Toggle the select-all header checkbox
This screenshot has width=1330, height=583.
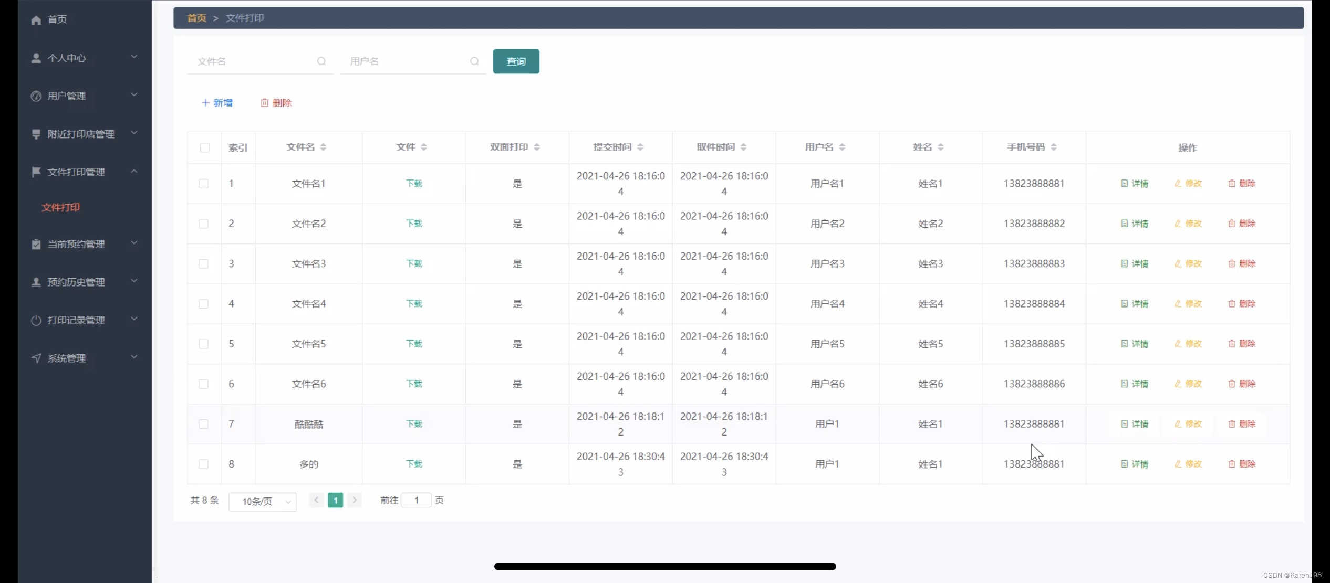coord(205,148)
